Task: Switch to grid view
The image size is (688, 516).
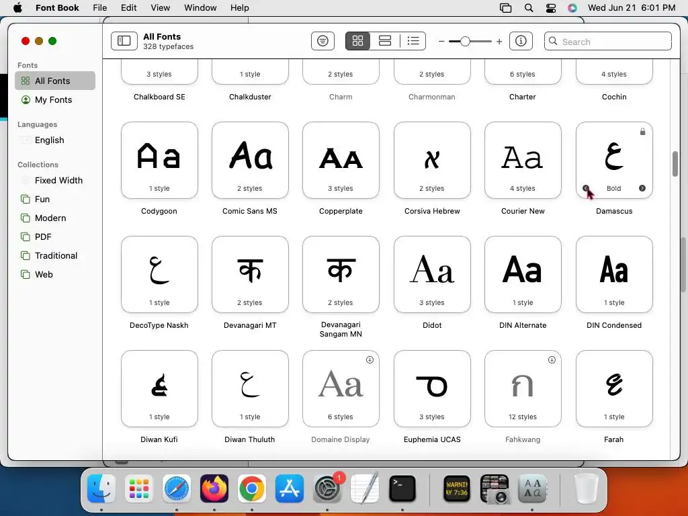Action: point(358,41)
